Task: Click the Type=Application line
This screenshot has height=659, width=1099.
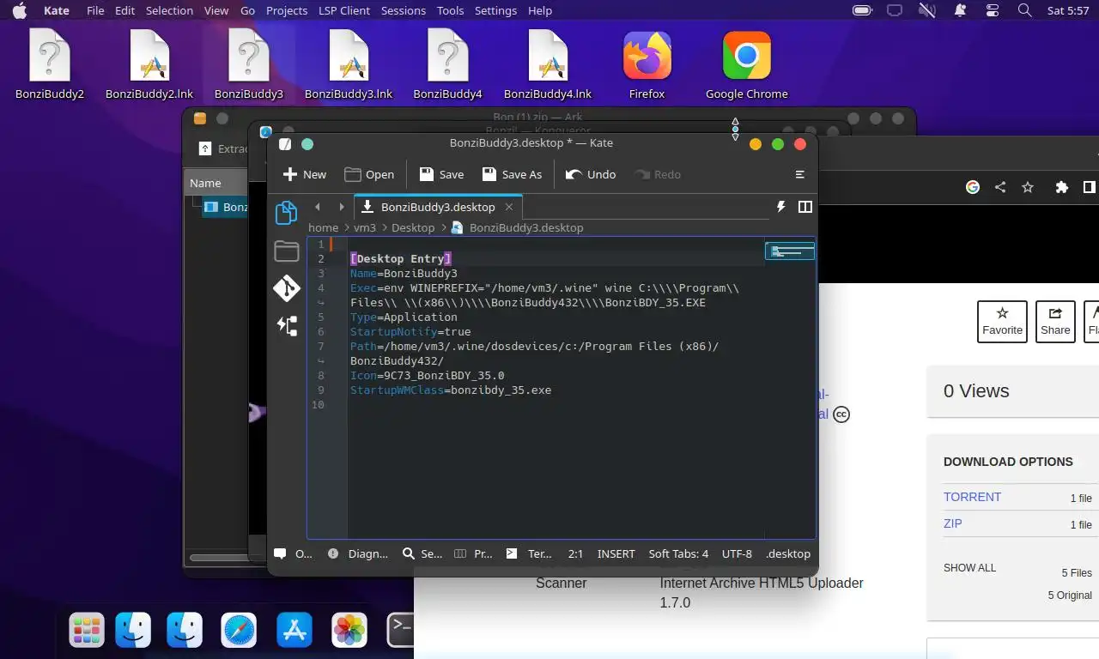Action: [x=404, y=317]
